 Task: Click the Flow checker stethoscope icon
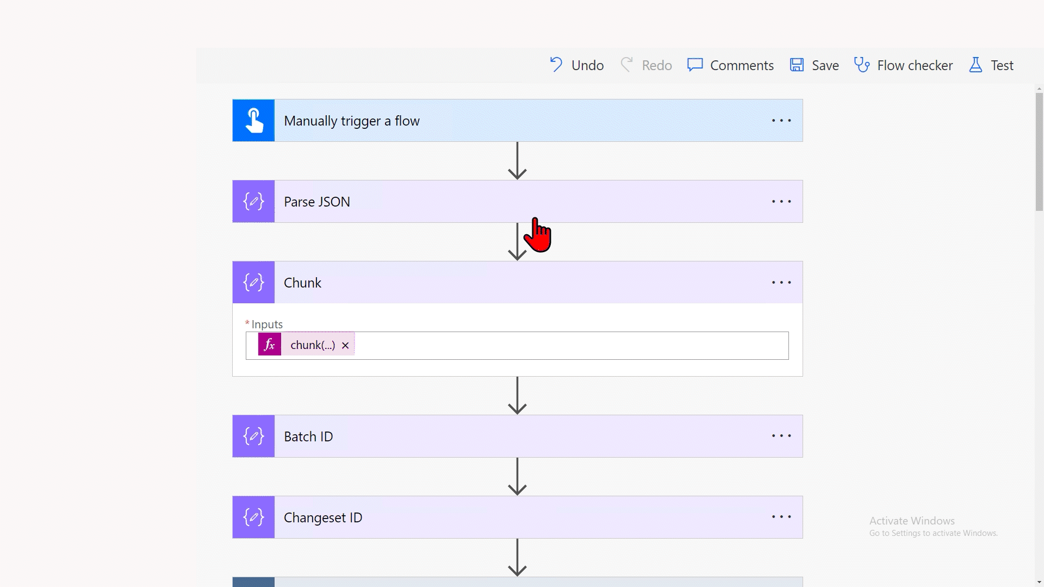tap(862, 65)
